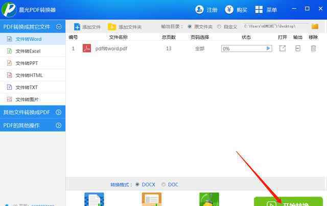Screen dimensions: 327x206
Task: Click row number 1 in file list
Action: (x=73, y=48)
